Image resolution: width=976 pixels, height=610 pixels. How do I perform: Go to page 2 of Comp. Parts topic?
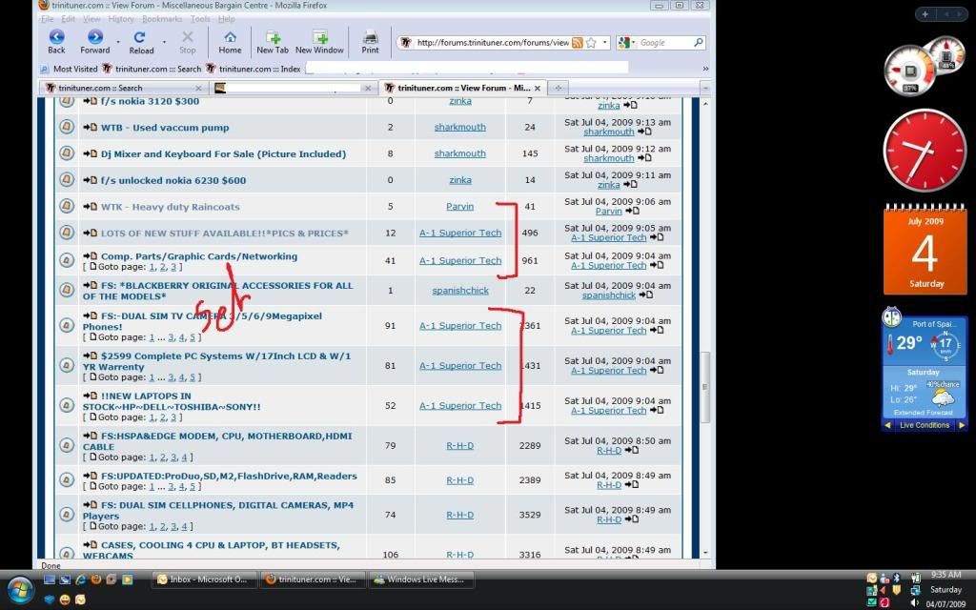163,267
